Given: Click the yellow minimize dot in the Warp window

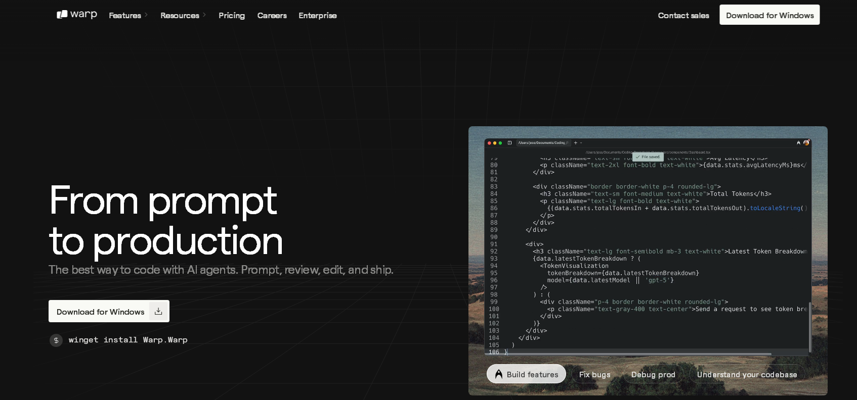Looking at the screenshot, I should [495, 143].
